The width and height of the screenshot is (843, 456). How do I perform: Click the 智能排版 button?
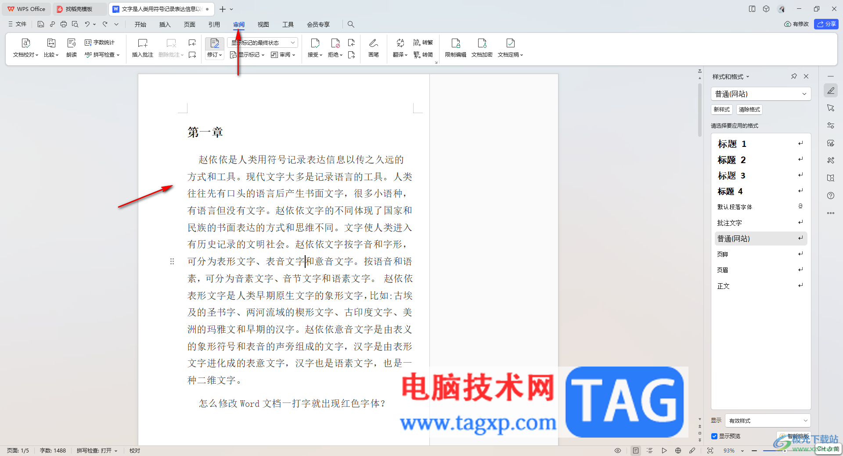click(793, 436)
